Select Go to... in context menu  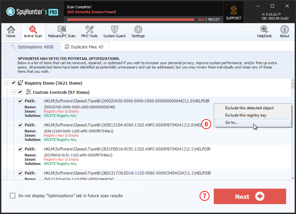(x=232, y=122)
